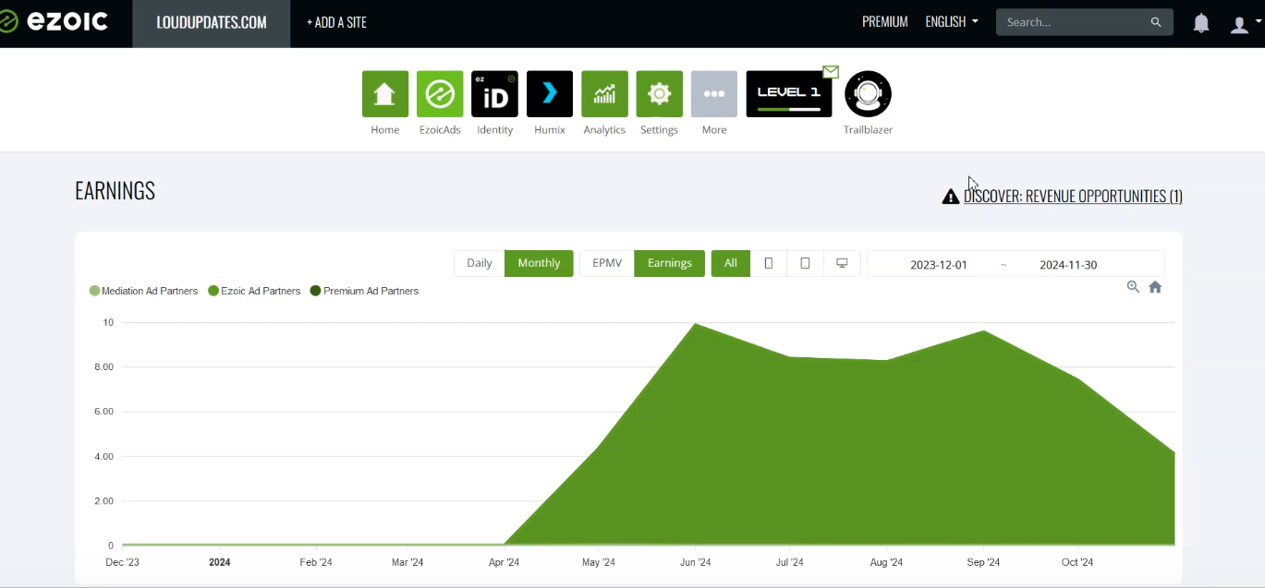Edit end date 2024-11-30
This screenshot has width=1265, height=588.
[1068, 264]
